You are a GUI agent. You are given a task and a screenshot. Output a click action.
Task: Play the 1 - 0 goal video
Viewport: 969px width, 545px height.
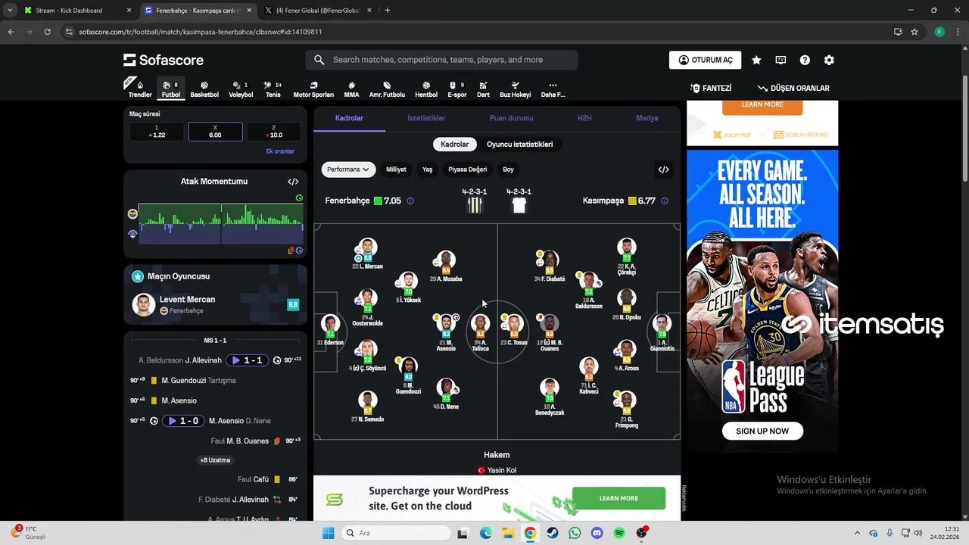point(184,421)
